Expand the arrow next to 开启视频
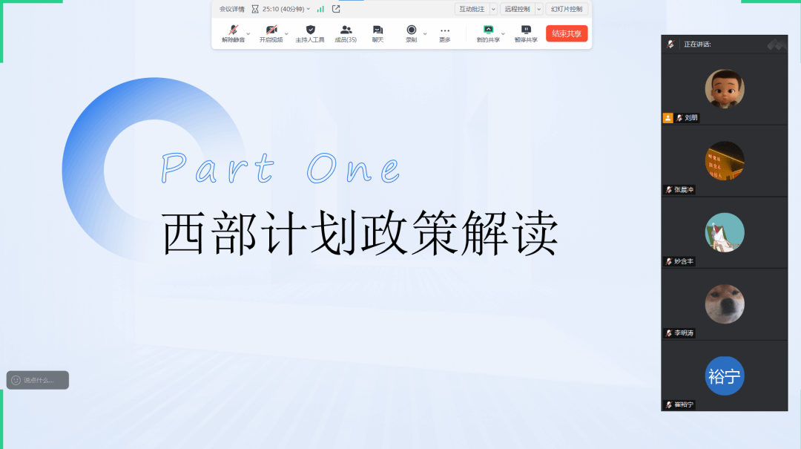The width and height of the screenshot is (801, 449). pos(286,33)
